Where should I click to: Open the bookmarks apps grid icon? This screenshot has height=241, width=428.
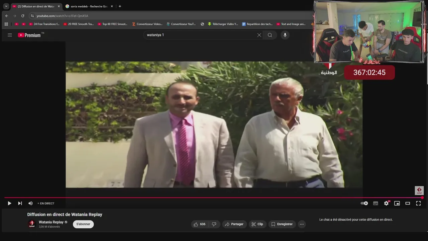pyautogui.click(x=6, y=24)
